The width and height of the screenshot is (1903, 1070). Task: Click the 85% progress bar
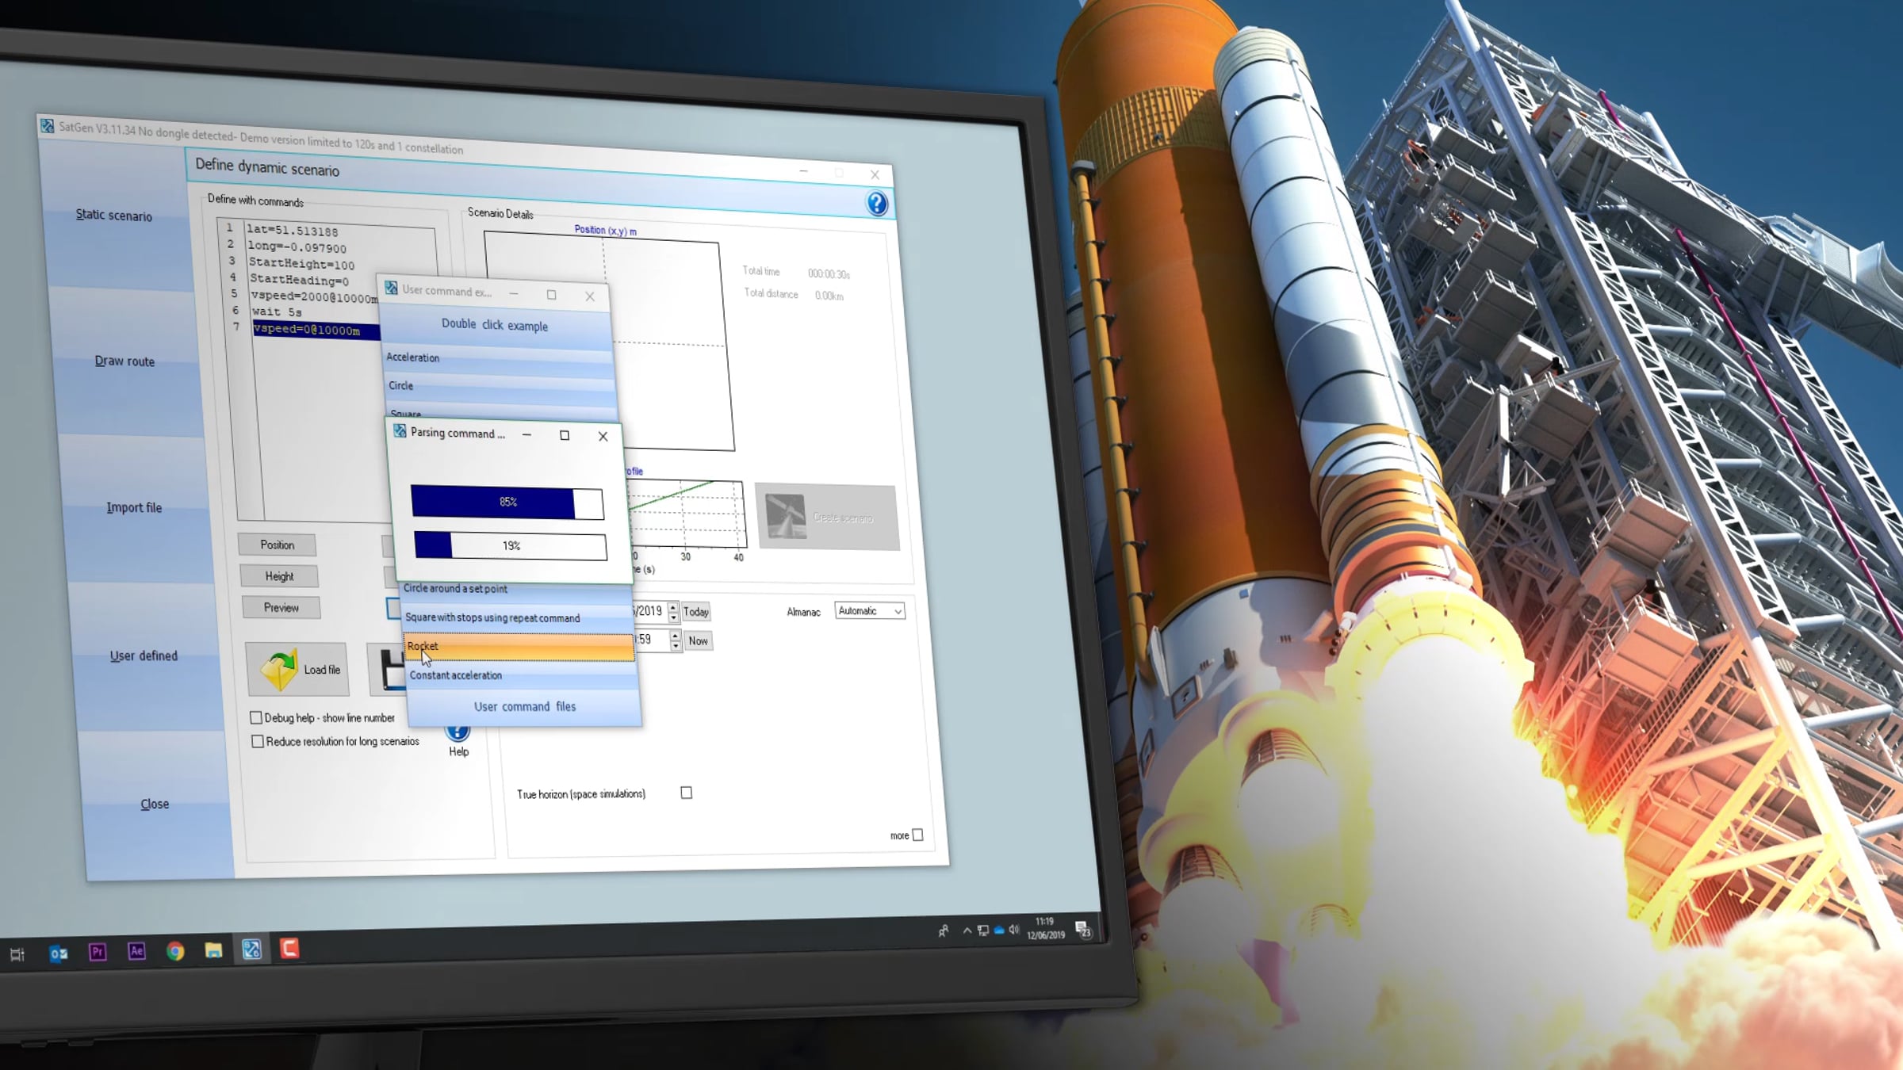click(x=507, y=503)
